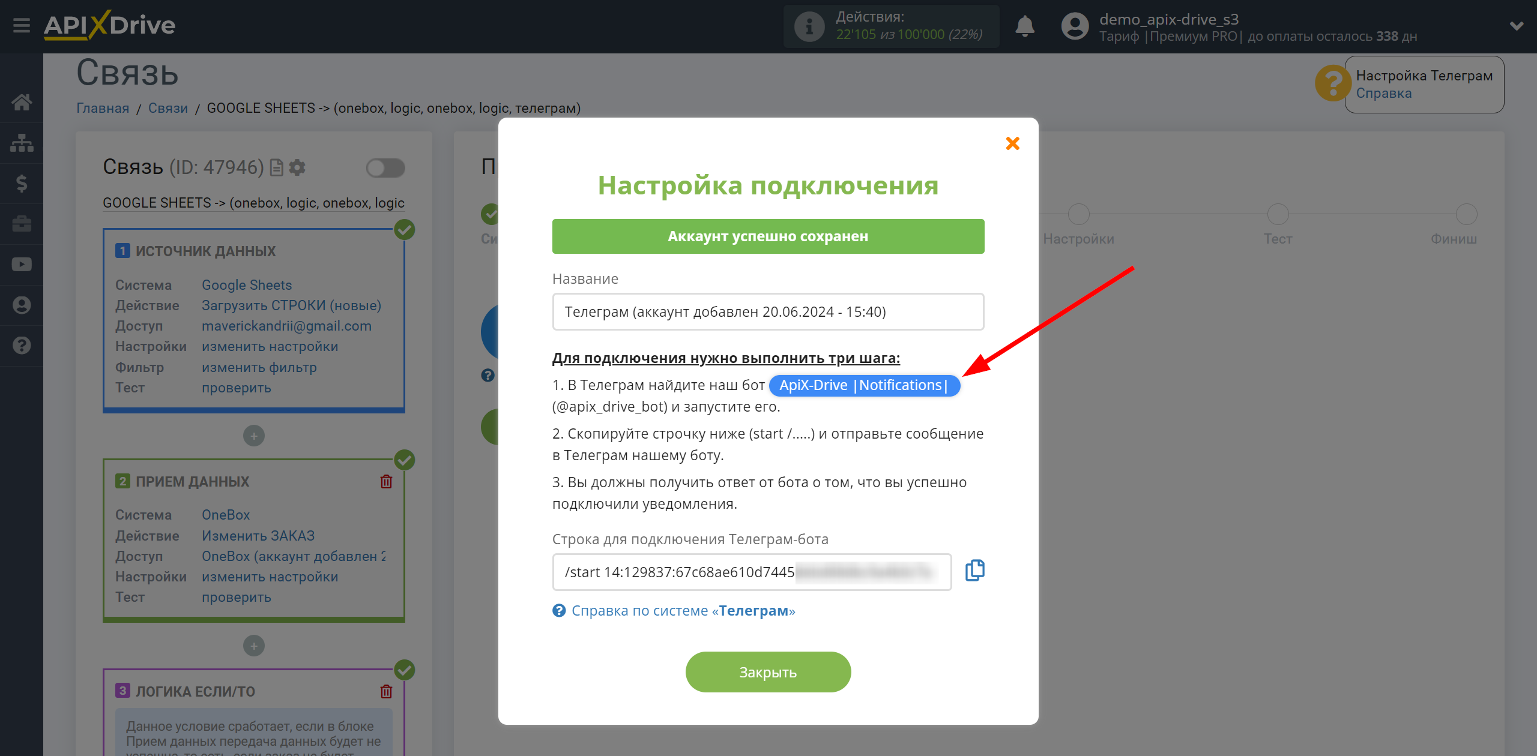Click the small blue help icon behind dialog
This screenshot has height=756, width=1537.
click(x=488, y=376)
